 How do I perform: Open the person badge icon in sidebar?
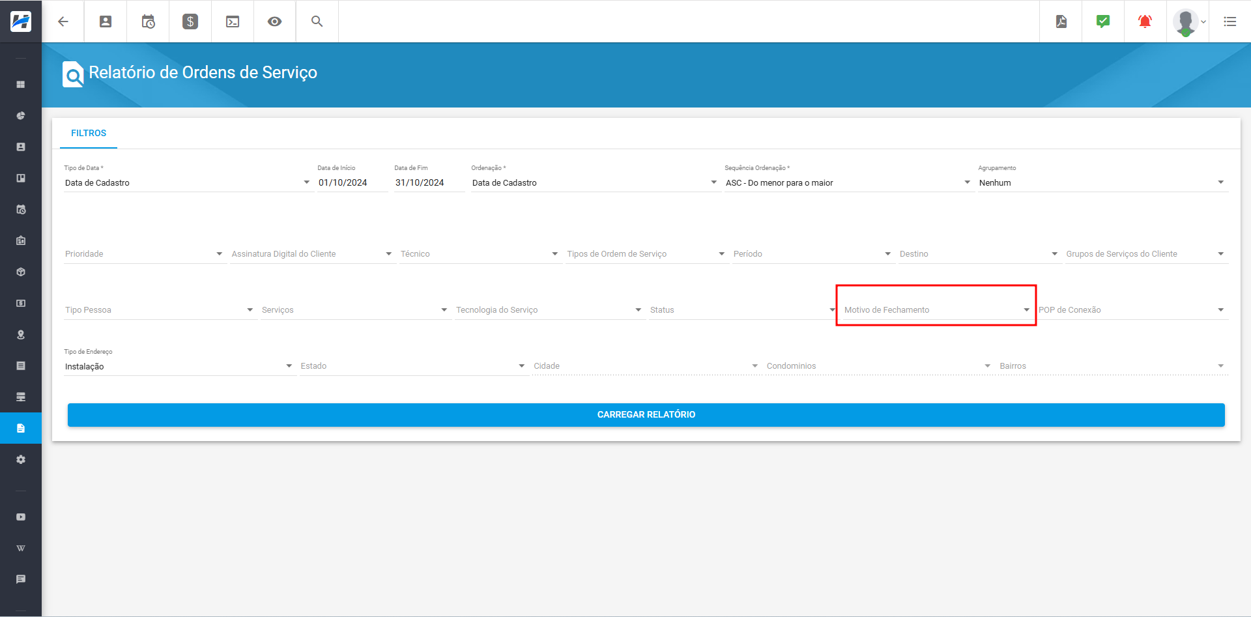[21, 147]
